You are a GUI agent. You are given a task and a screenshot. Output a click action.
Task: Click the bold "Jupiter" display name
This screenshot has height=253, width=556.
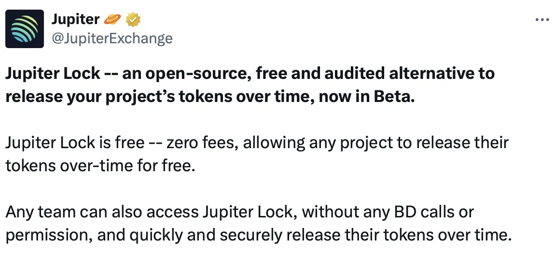click(x=75, y=20)
